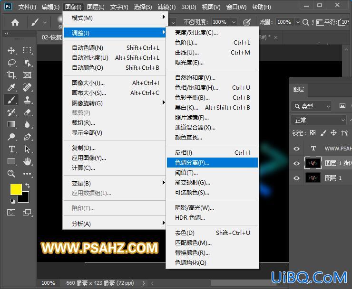Choose 去色(D) menu entry

[212, 233]
